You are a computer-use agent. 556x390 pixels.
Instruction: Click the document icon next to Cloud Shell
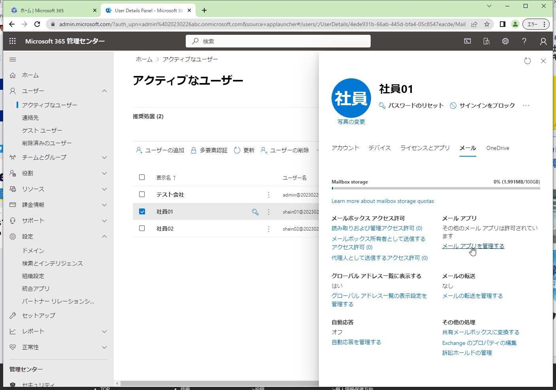(x=486, y=41)
